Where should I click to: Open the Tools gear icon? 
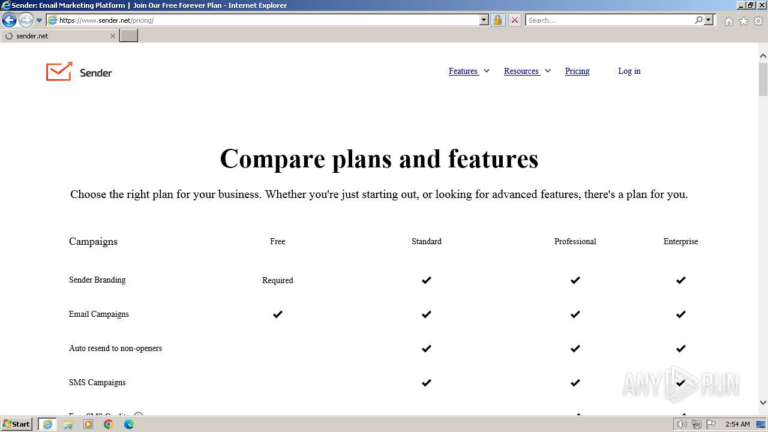758,21
